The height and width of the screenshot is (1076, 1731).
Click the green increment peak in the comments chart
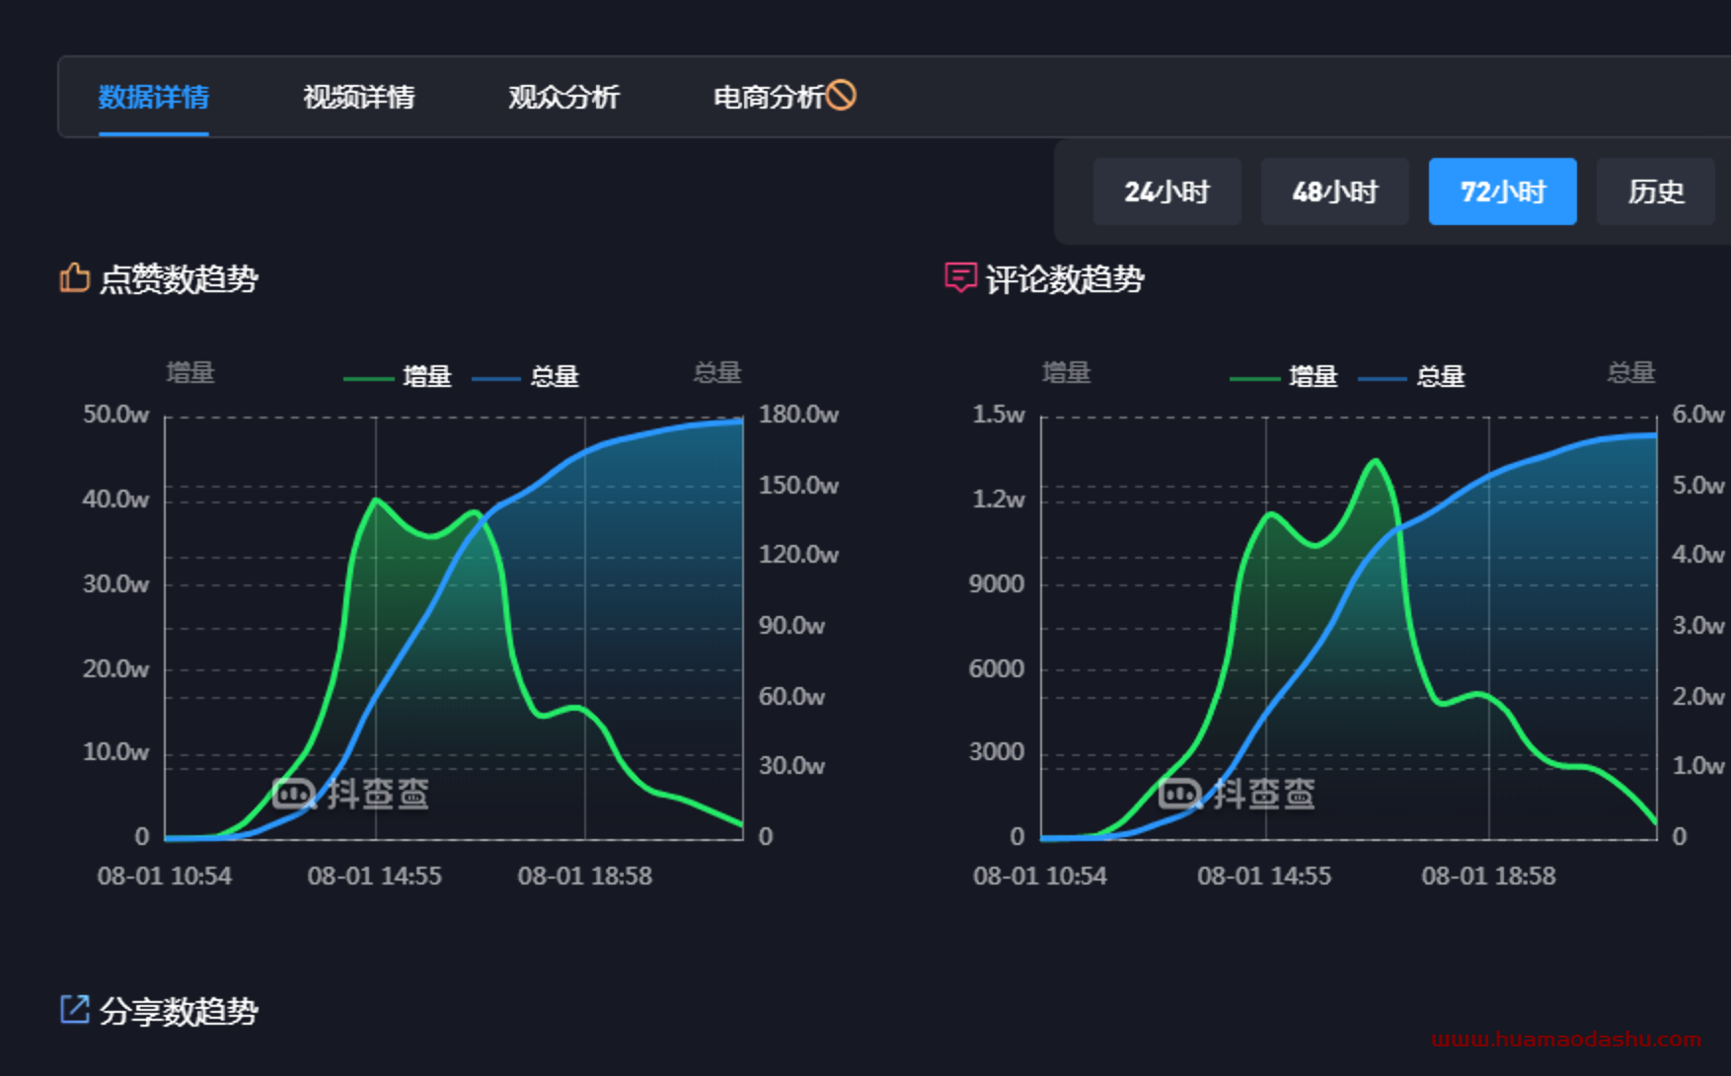[x=1375, y=461]
